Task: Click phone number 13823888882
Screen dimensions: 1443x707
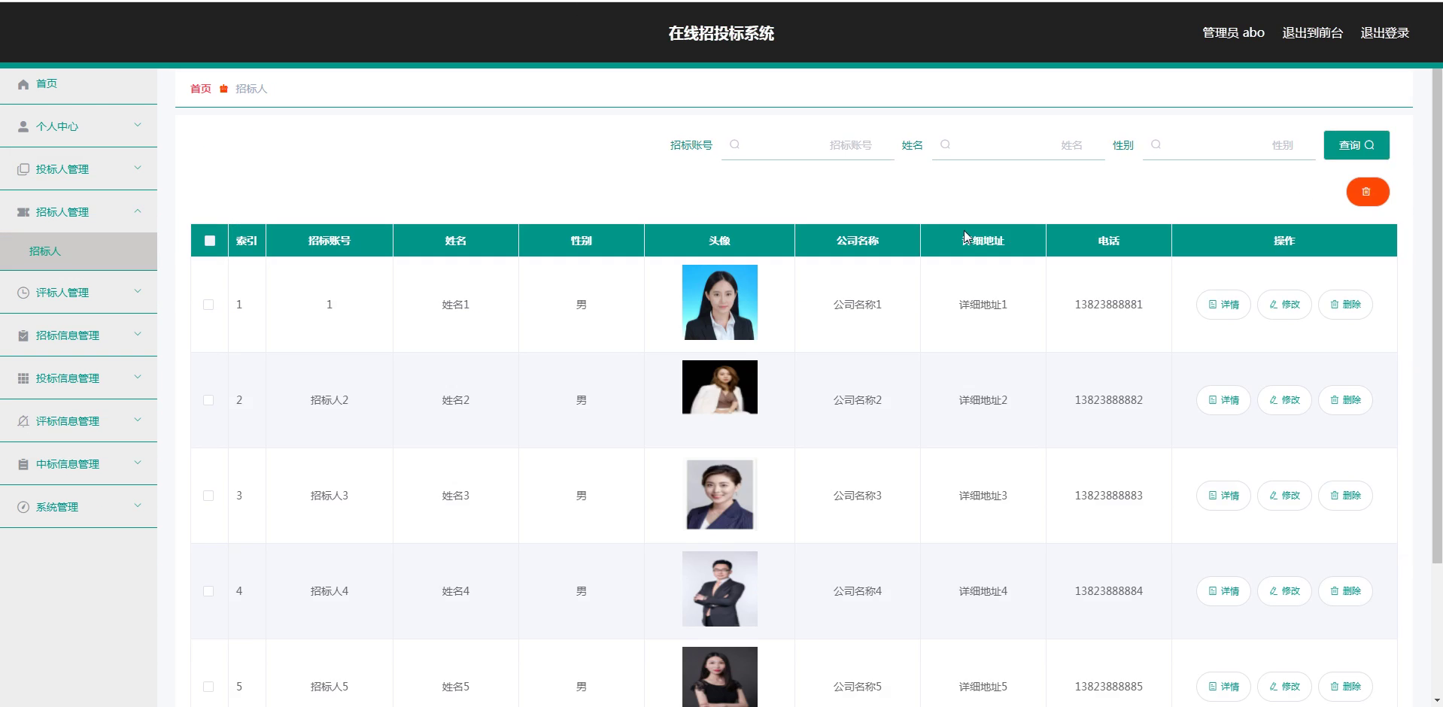Action: (x=1108, y=400)
